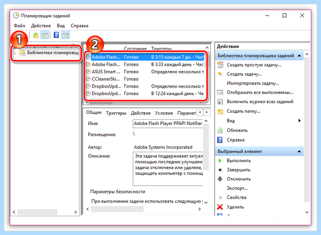Click the clock icon of the ASUS Smart task

click(x=88, y=72)
